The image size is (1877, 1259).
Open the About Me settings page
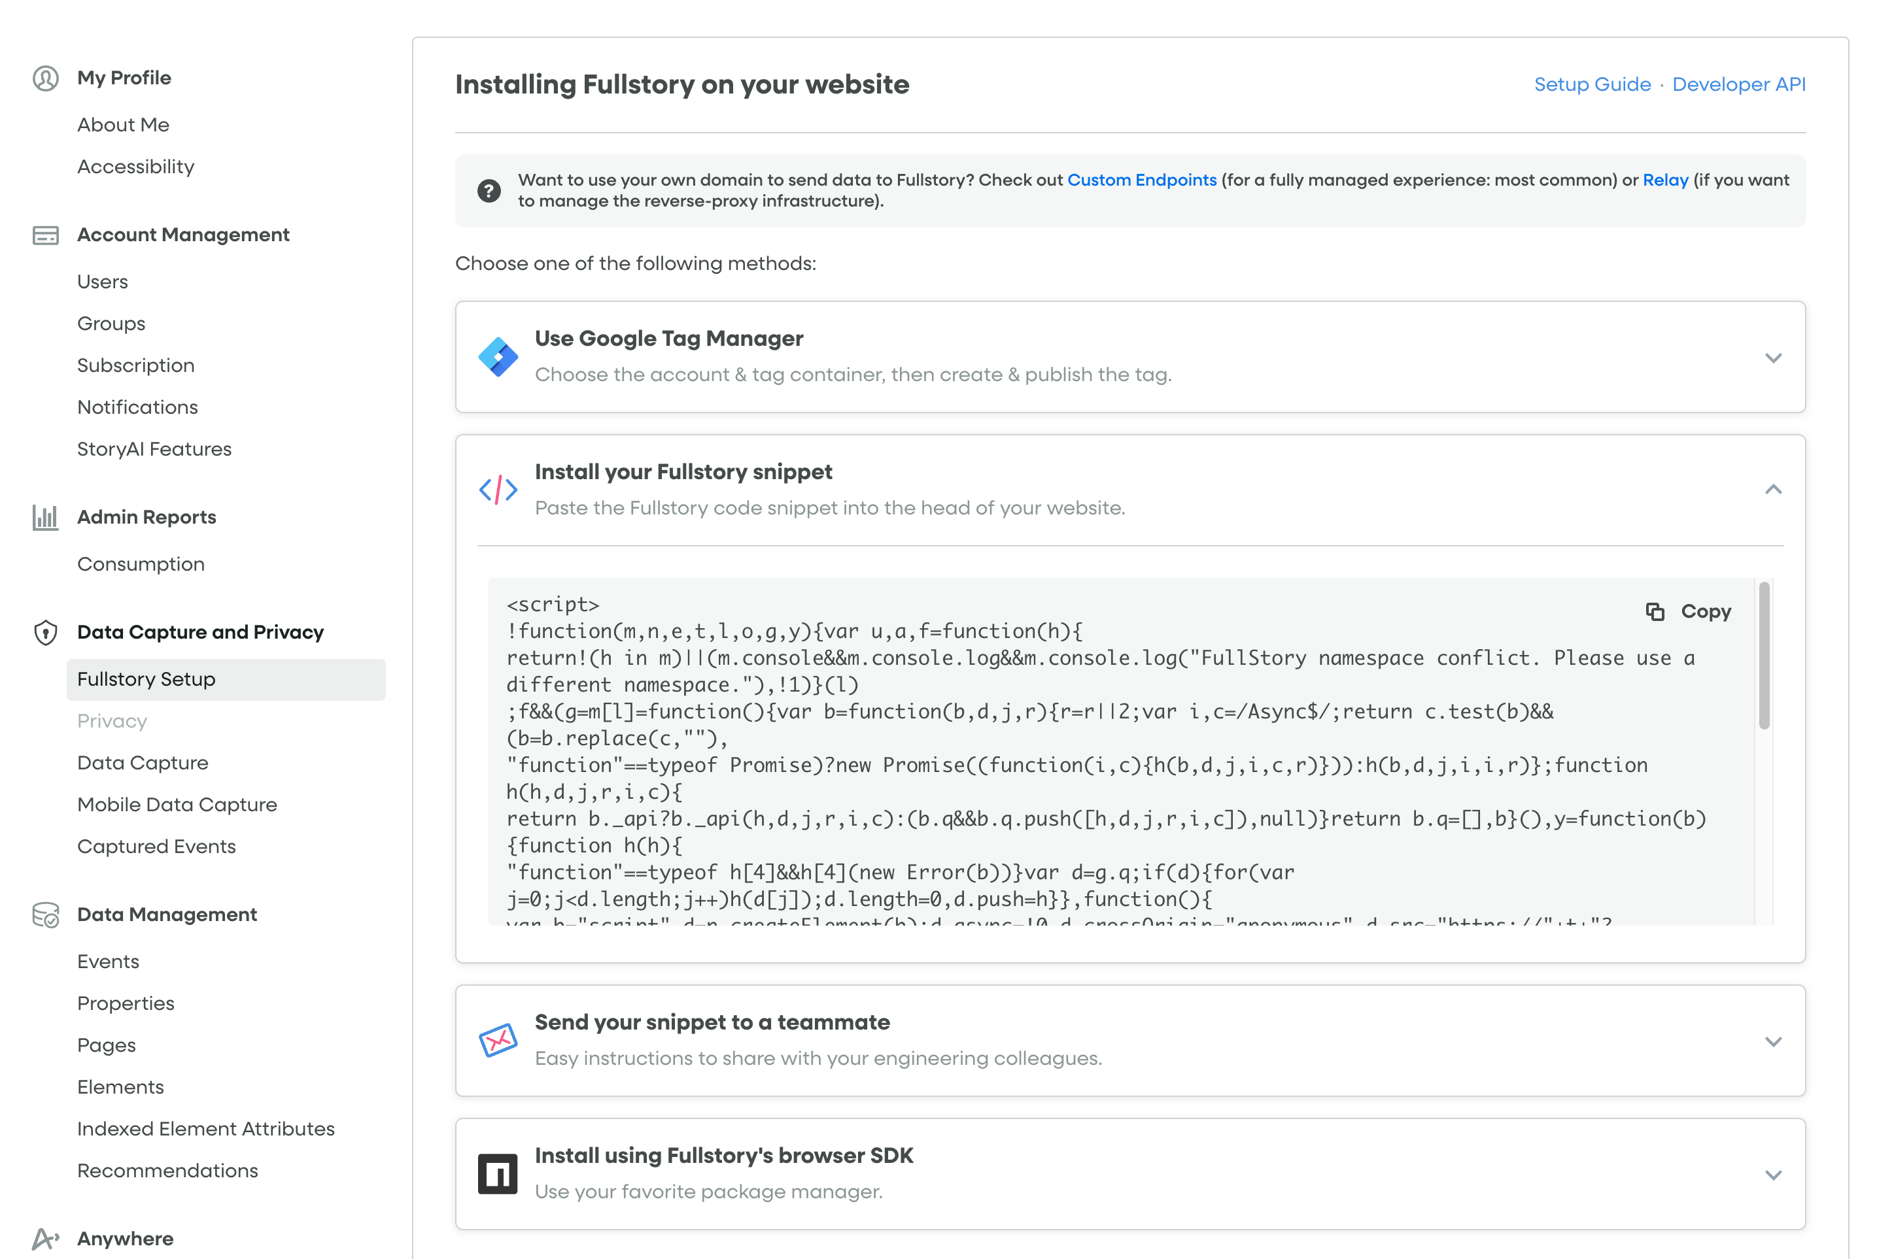123,126
